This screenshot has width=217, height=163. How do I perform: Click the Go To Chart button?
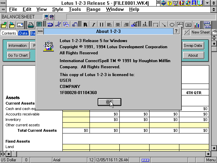18,55
